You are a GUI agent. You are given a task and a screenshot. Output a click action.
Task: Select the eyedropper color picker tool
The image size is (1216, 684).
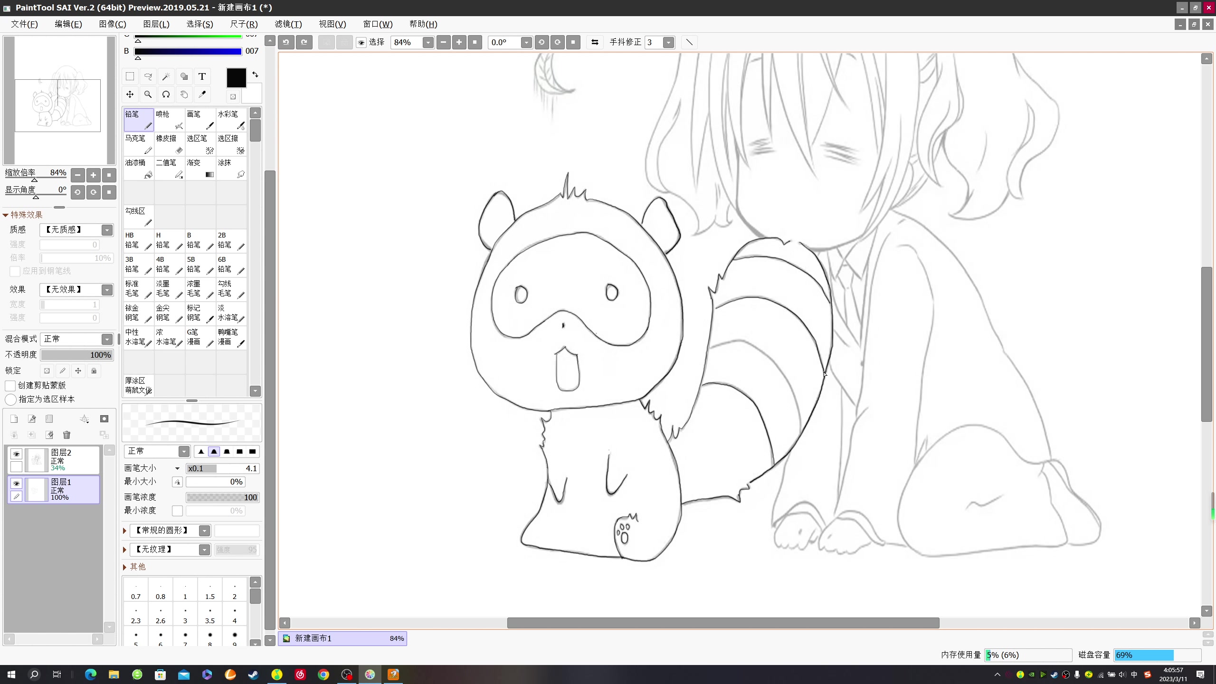(x=202, y=95)
